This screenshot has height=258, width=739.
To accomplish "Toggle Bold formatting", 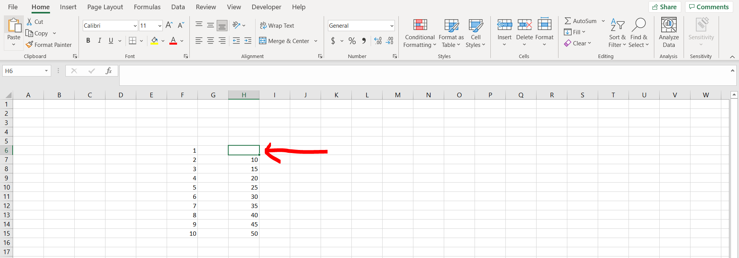I will click(x=88, y=40).
